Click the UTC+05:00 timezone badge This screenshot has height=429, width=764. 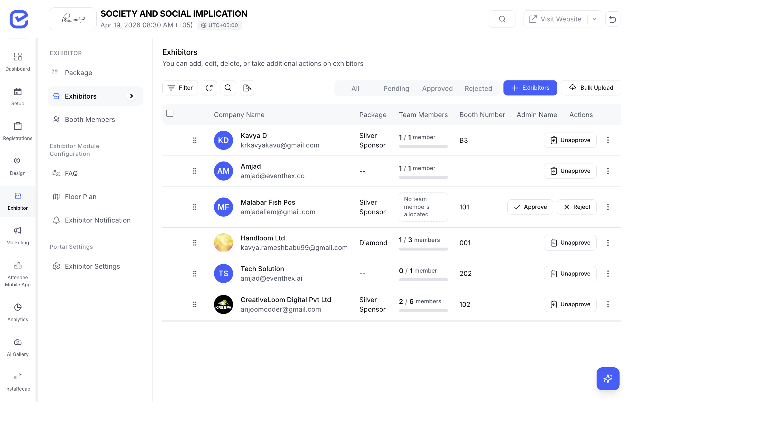pos(219,25)
